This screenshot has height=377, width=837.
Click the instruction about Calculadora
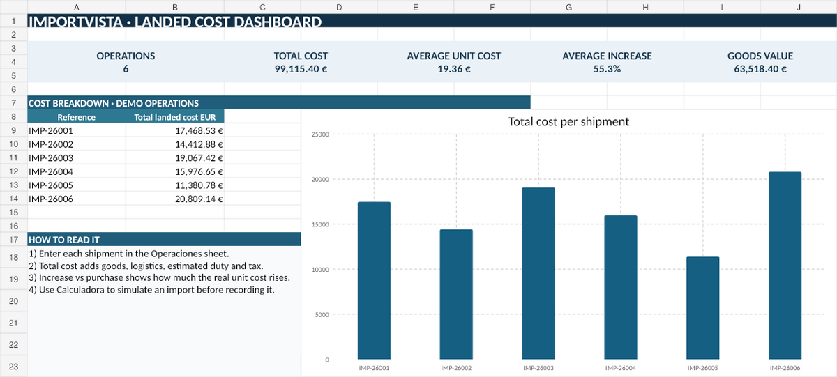(151, 290)
